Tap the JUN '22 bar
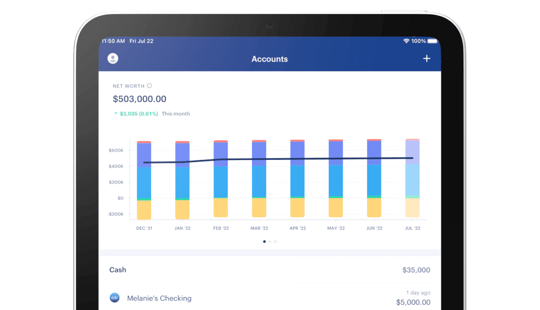 (x=374, y=178)
